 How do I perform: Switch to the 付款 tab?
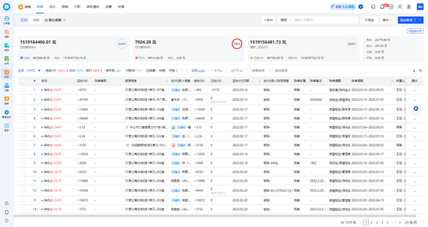pos(77,7)
